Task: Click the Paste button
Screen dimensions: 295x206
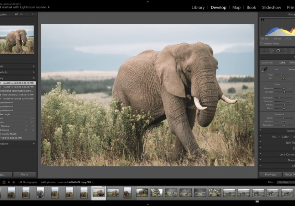Action: coord(24,174)
